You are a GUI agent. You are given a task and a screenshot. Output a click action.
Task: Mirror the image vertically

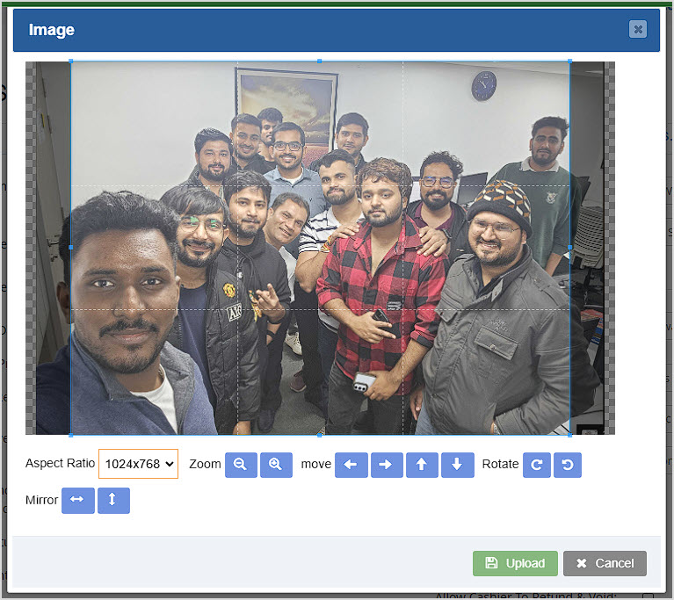(113, 500)
